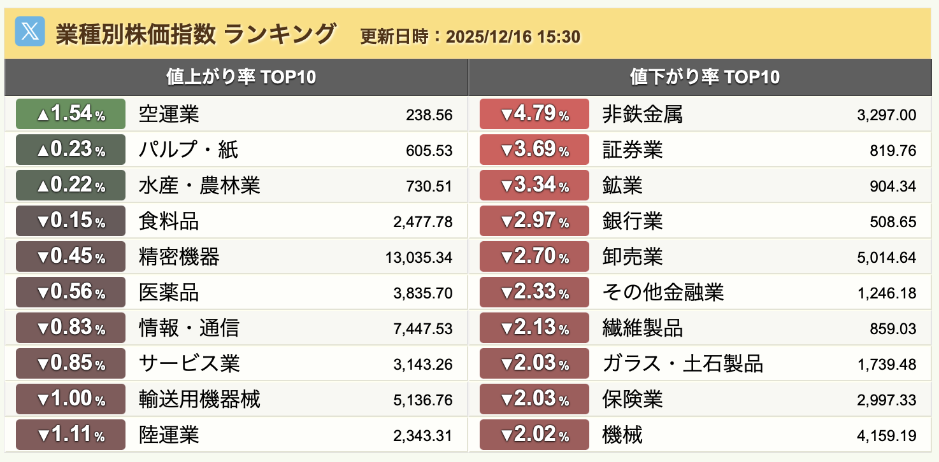This screenshot has height=462, width=939.
Task: Open the 非鉄金属 sector link
Action: pos(642,115)
